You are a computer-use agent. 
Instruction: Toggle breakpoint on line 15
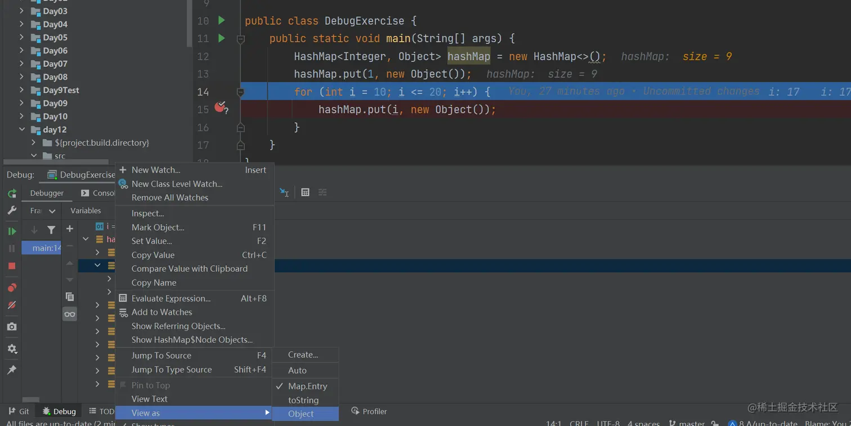221,107
